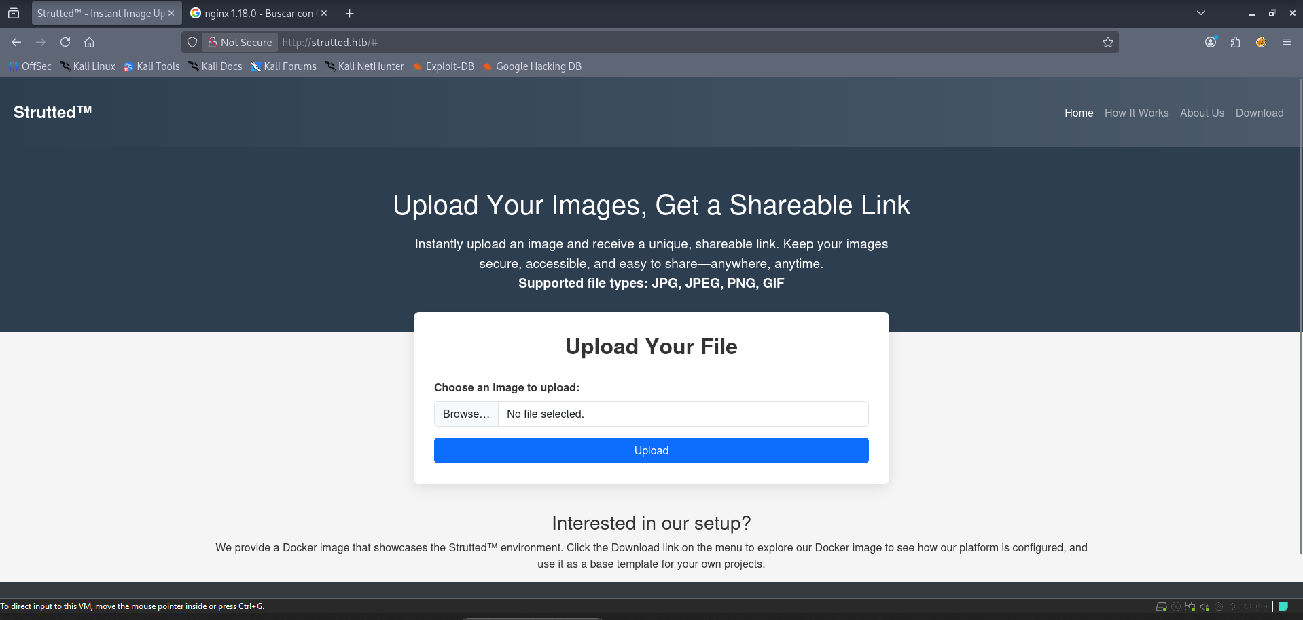The image size is (1303, 620).
Task: Expand the list all tabs dropdown
Action: [x=1200, y=13]
